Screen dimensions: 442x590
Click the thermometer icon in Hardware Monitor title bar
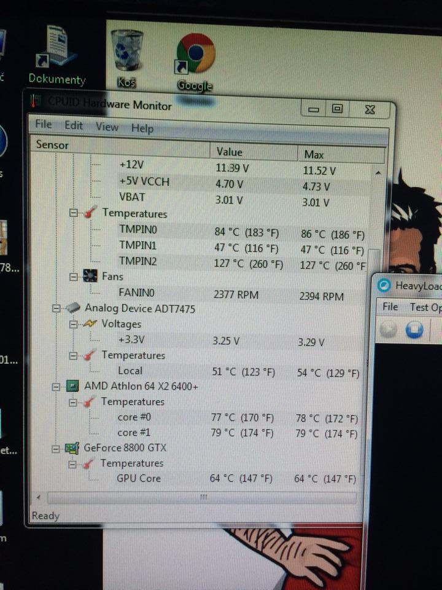click(34, 101)
